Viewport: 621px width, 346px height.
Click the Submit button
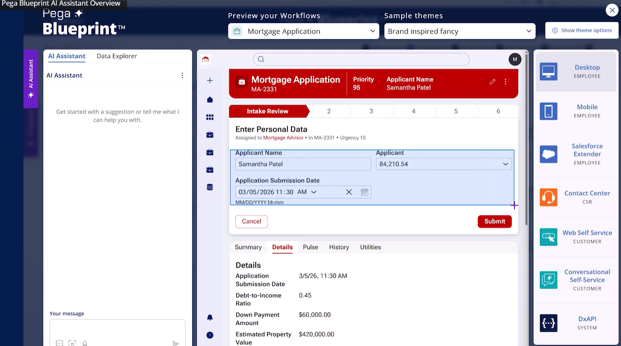pos(495,222)
